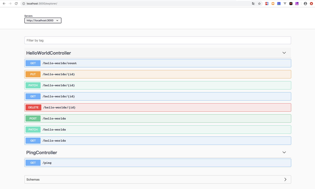Bookmark this page with the star
This screenshot has height=189, width=315.
[259, 4]
